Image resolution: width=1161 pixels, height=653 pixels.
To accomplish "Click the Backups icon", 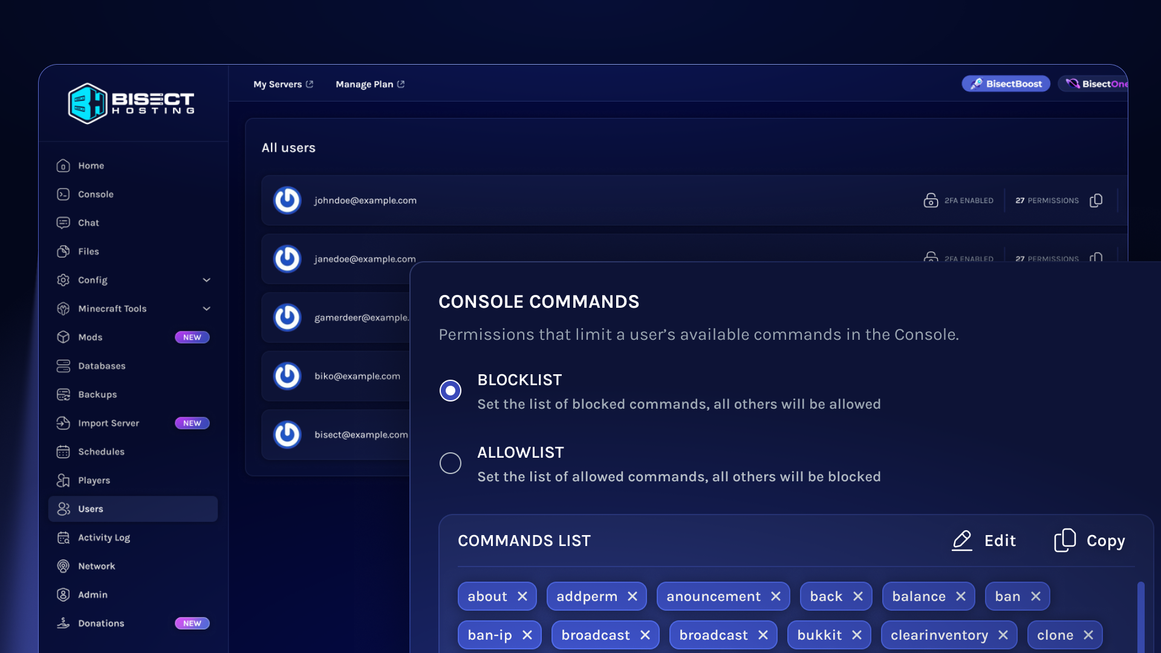I will click(x=63, y=394).
